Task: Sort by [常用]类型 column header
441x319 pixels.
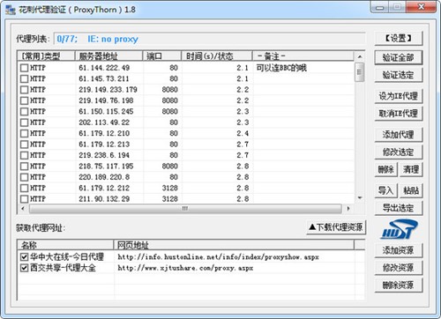Action: 46,56
